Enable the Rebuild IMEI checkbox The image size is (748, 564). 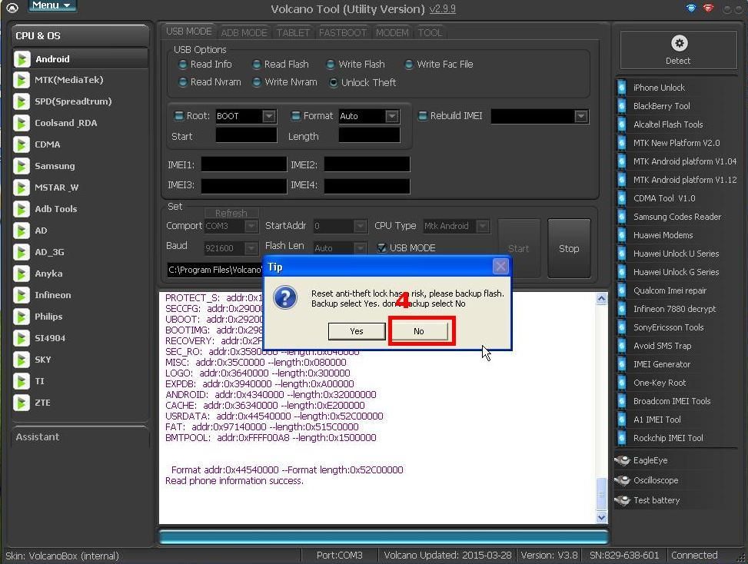tap(423, 116)
